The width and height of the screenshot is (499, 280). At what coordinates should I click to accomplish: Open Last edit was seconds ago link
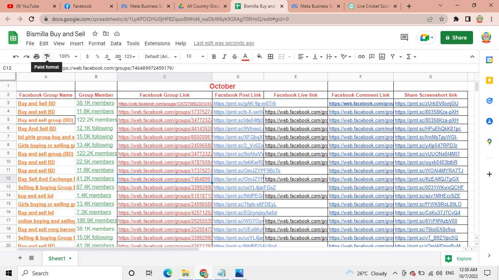pyautogui.click(x=224, y=43)
